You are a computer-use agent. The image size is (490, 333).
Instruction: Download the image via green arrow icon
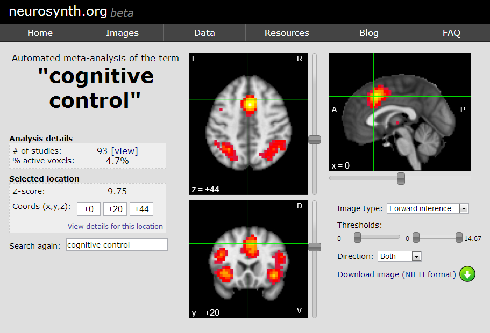coord(467,274)
